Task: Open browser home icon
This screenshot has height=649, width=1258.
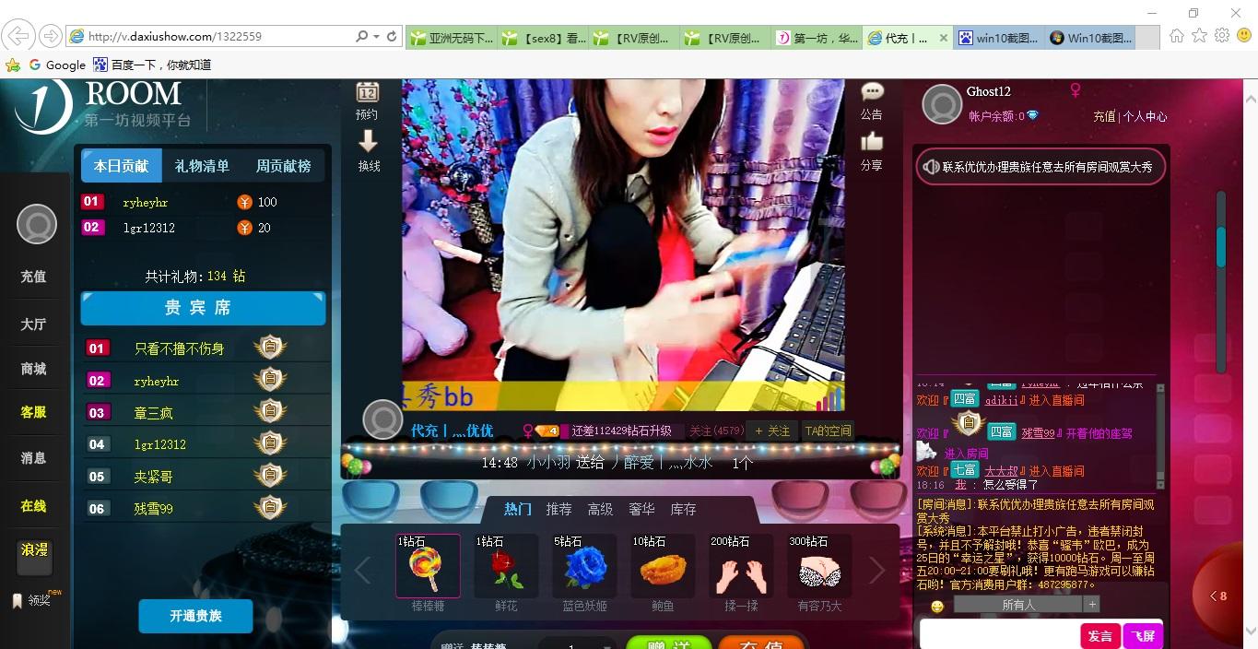Action: (1176, 36)
